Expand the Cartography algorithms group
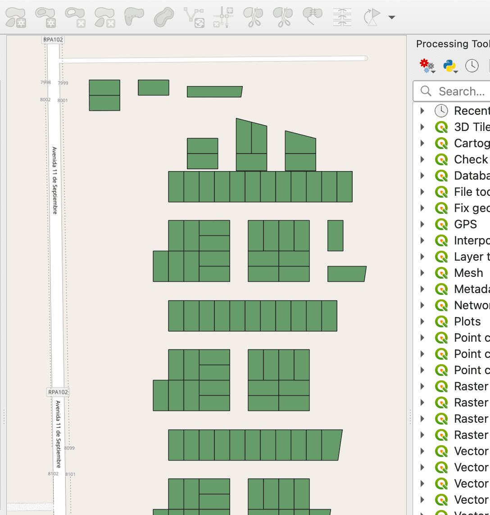 [x=422, y=143]
